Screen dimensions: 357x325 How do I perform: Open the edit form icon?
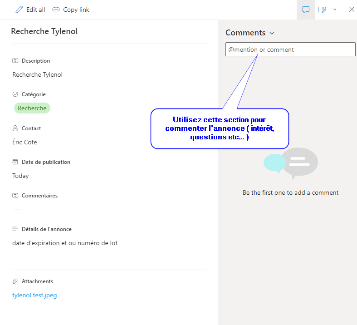tap(322, 10)
